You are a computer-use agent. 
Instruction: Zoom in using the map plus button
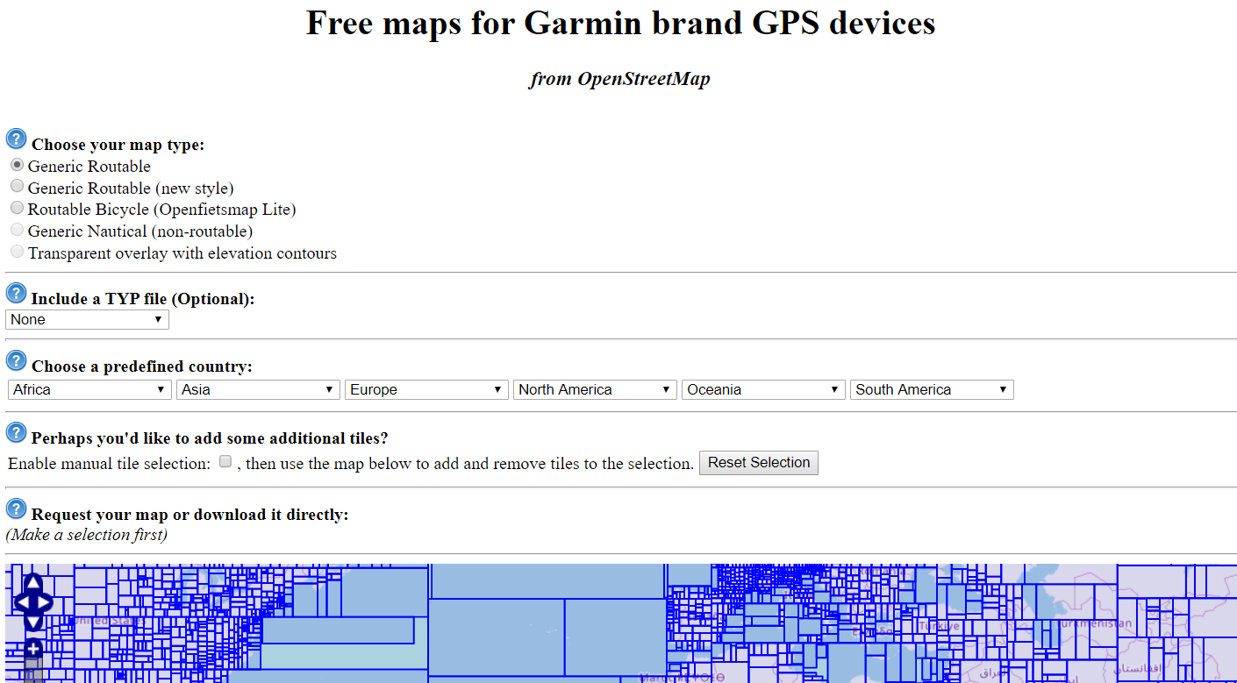click(32, 649)
